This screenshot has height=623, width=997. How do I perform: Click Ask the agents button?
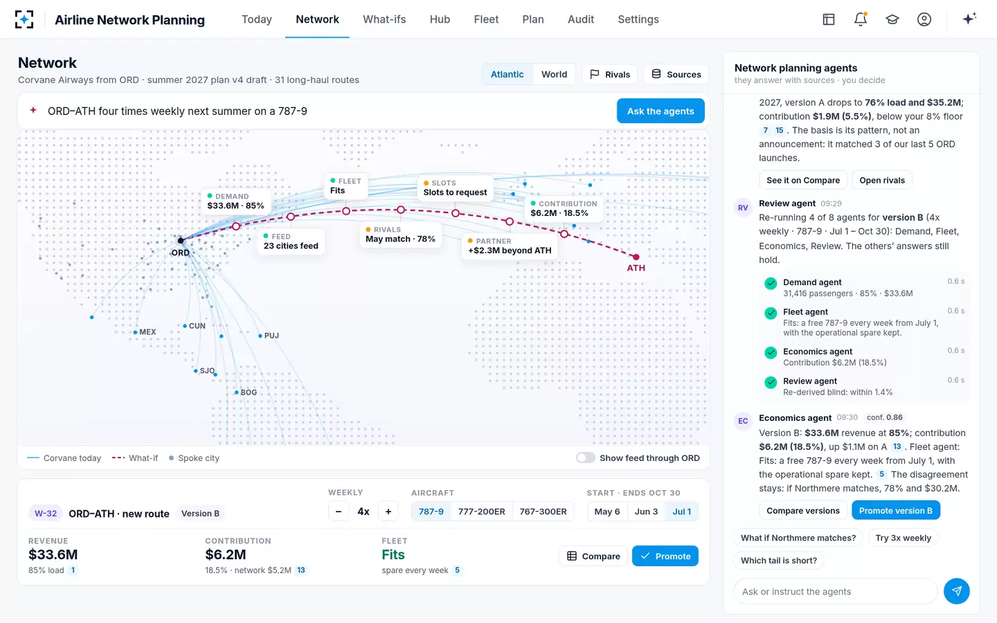click(x=661, y=111)
